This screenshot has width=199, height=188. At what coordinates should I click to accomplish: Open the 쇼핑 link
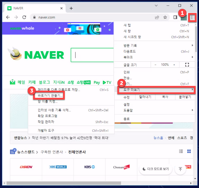coord(71,82)
